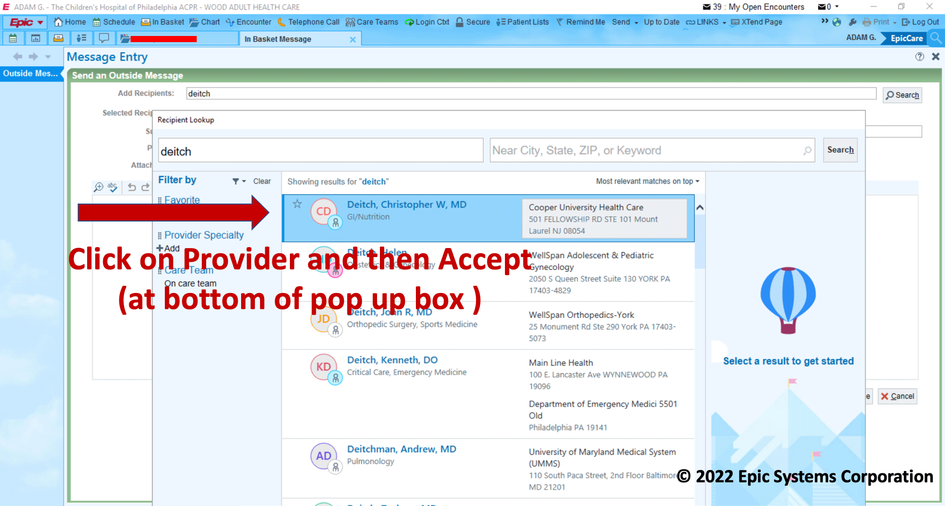945x506 pixels.
Task: Click Search button in Recipient Lookup
Action: (840, 150)
